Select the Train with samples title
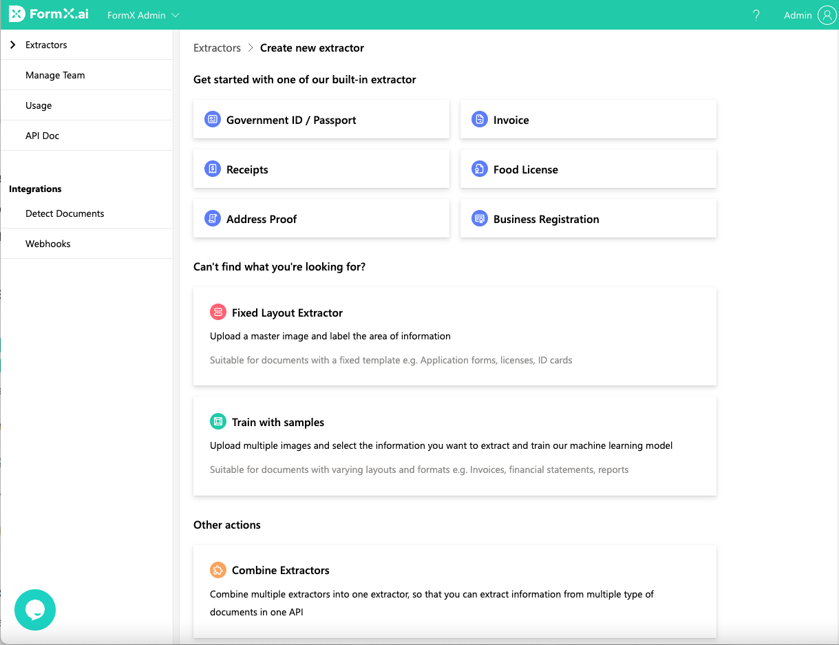 point(278,422)
